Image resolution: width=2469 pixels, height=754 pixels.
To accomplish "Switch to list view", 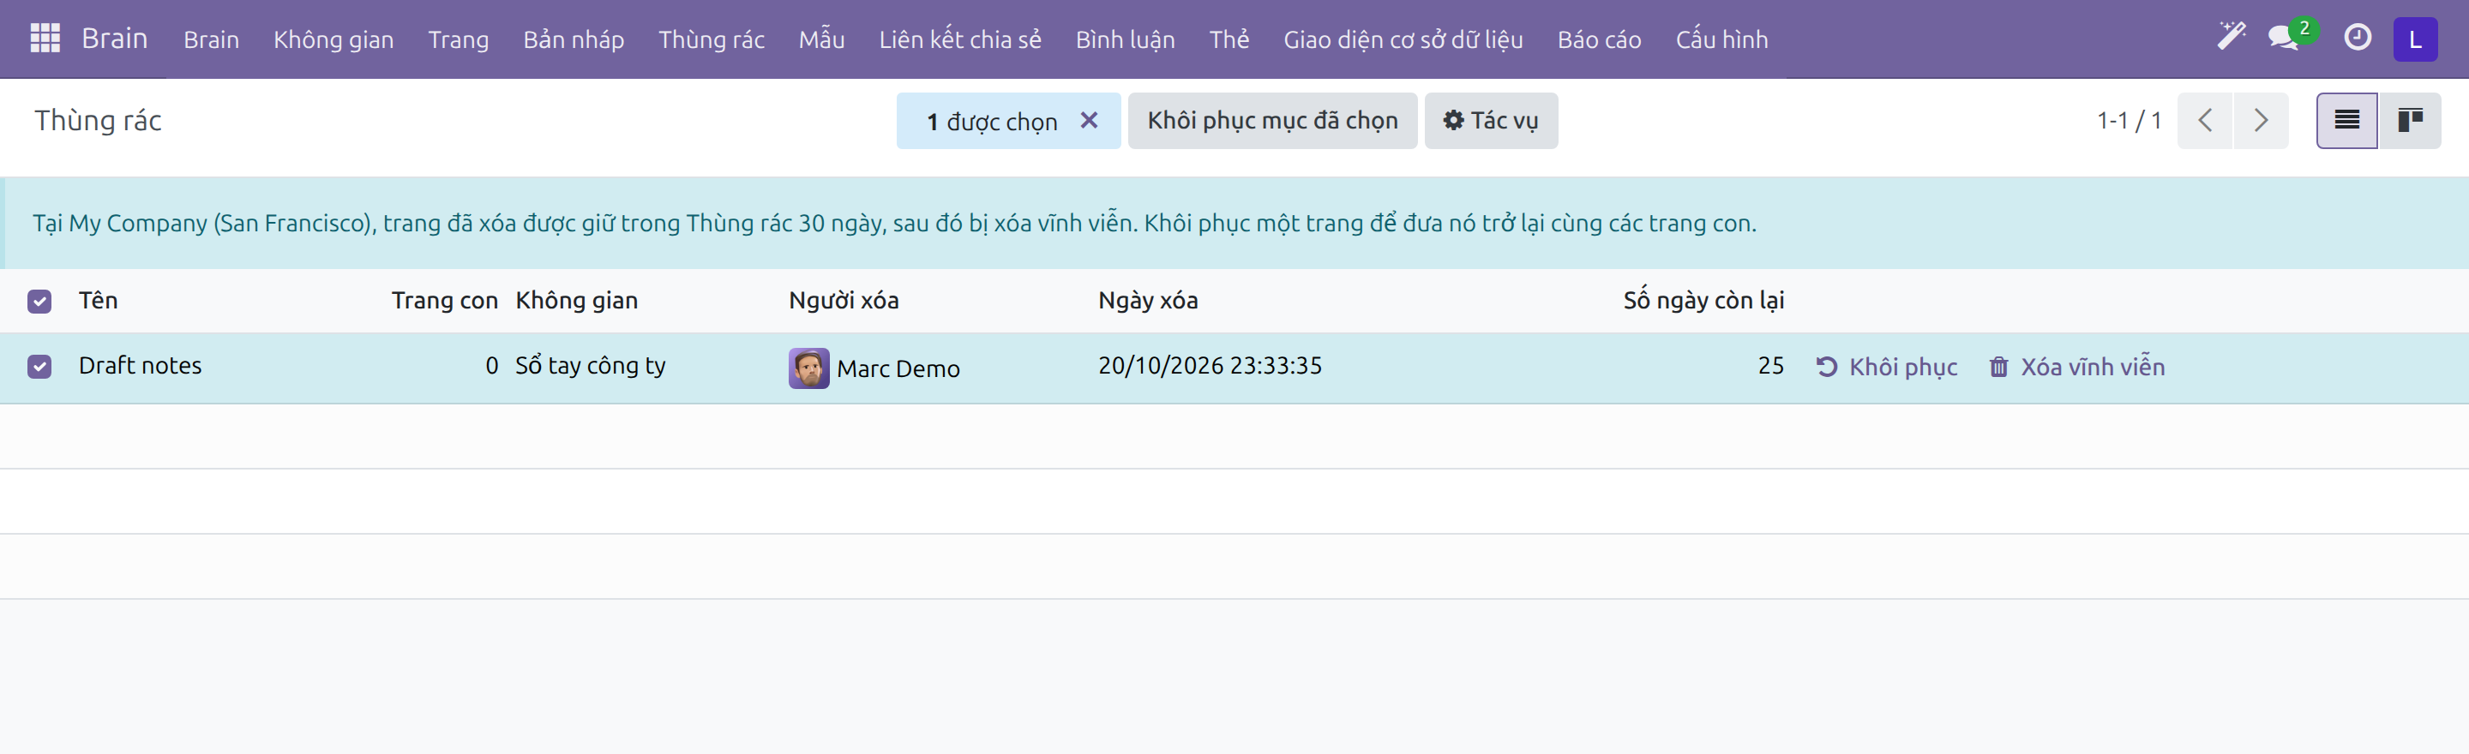I will tap(2346, 120).
